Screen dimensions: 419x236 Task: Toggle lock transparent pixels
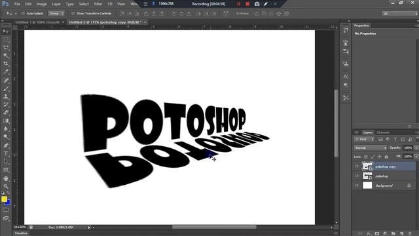click(365, 157)
